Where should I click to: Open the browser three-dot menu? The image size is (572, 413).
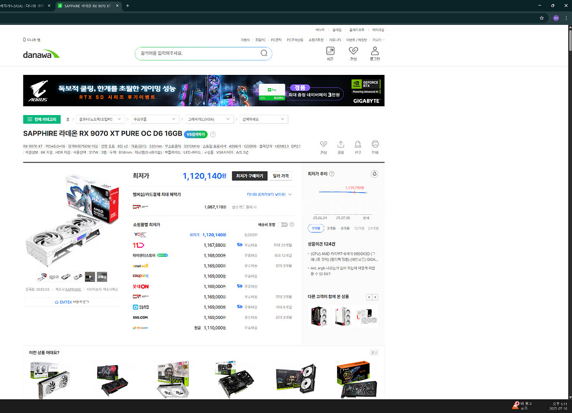[566, 18]
